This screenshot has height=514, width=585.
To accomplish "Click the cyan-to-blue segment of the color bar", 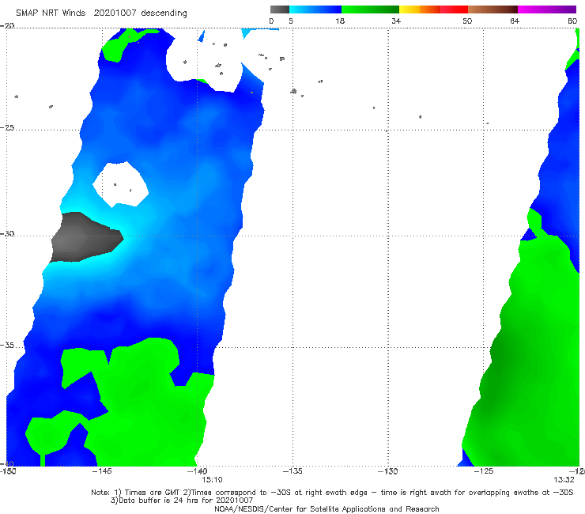I will [x=315, y=9].
